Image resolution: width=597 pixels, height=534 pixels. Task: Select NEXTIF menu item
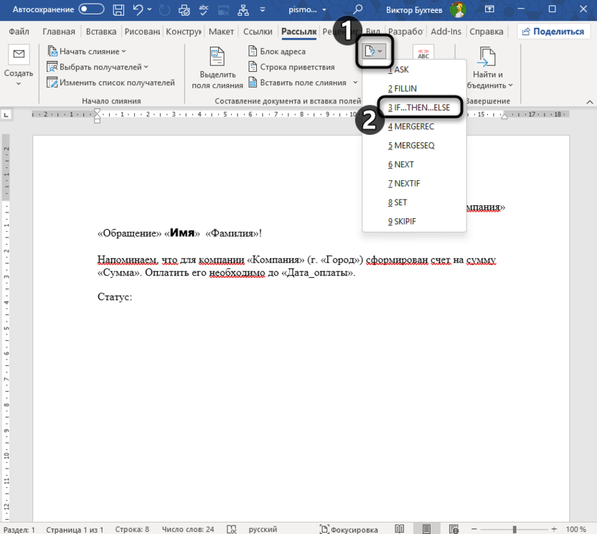(414, 184)
